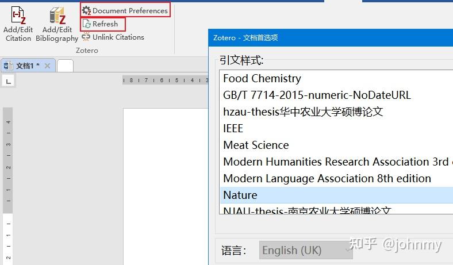Click in the blank document page

coord(166,186)
